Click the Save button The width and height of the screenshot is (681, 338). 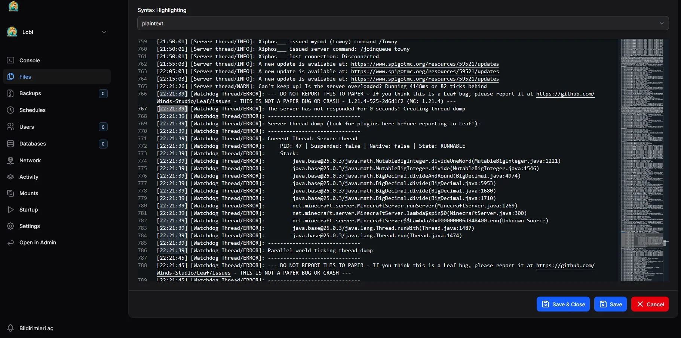pos(610,304)
